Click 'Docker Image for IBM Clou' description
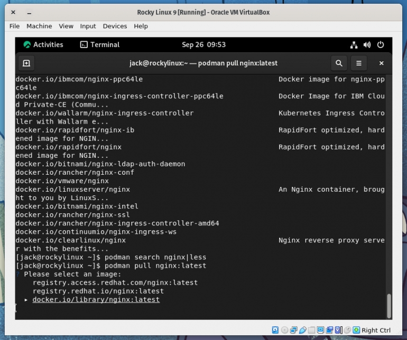The width and height of the screenshot is (407, 340). 331,96
